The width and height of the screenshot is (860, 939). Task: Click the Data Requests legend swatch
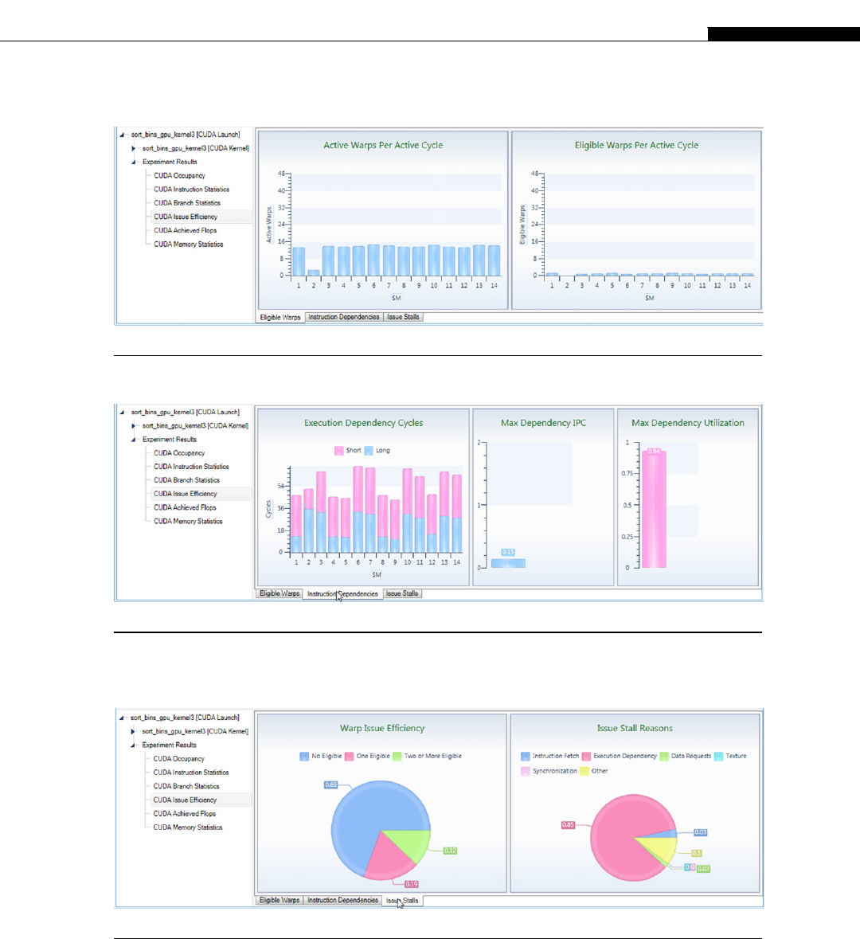pos(664,757)
